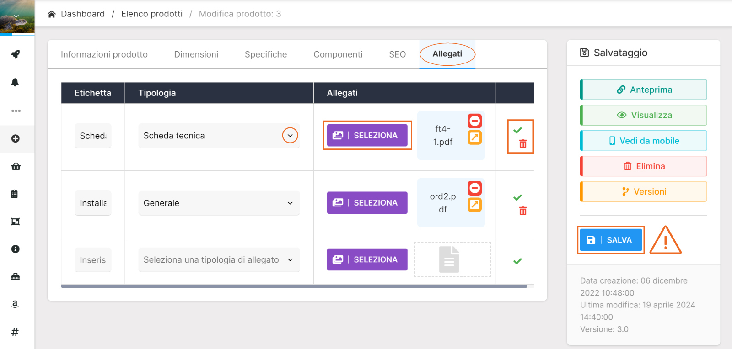Toggle green checkmark on Generale row

point(517,197)
